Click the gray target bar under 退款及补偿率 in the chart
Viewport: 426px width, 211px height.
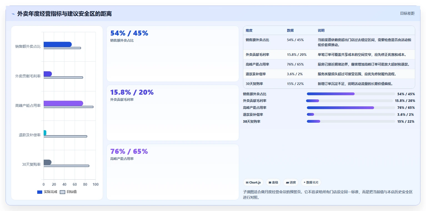tap(65, 136)
